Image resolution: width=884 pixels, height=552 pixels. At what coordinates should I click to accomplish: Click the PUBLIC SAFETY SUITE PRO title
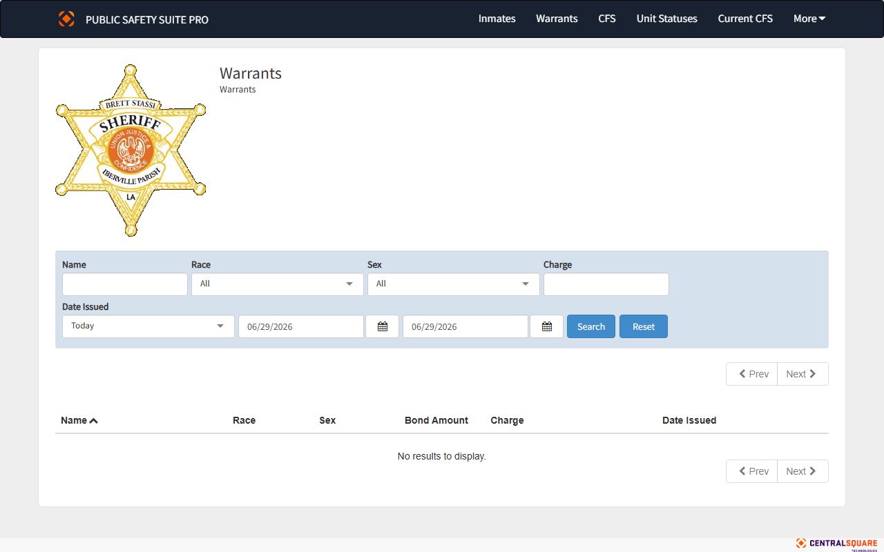[x=147, y=19]
